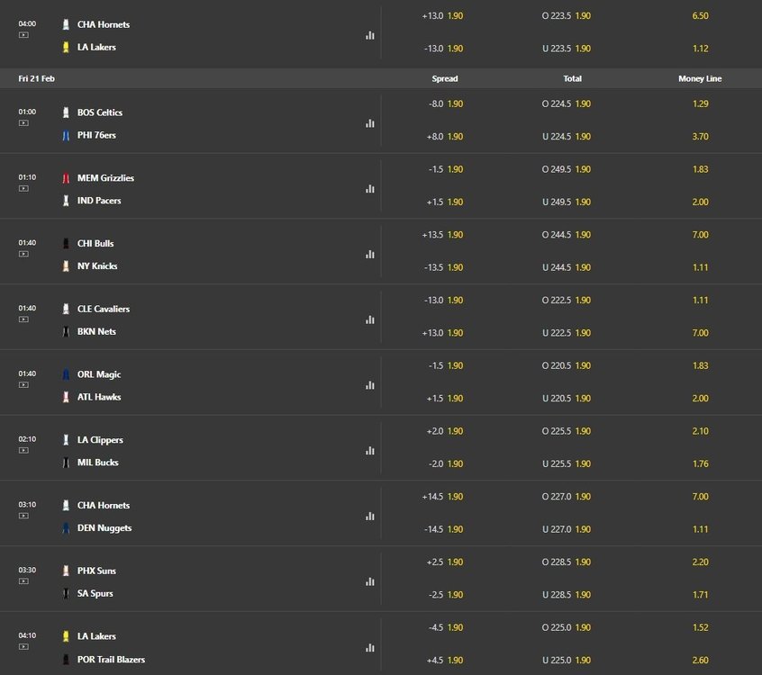762x675 pixels.
Task: Open stats chart for Grizzlies vs Pacers
Action: (370, 189)
